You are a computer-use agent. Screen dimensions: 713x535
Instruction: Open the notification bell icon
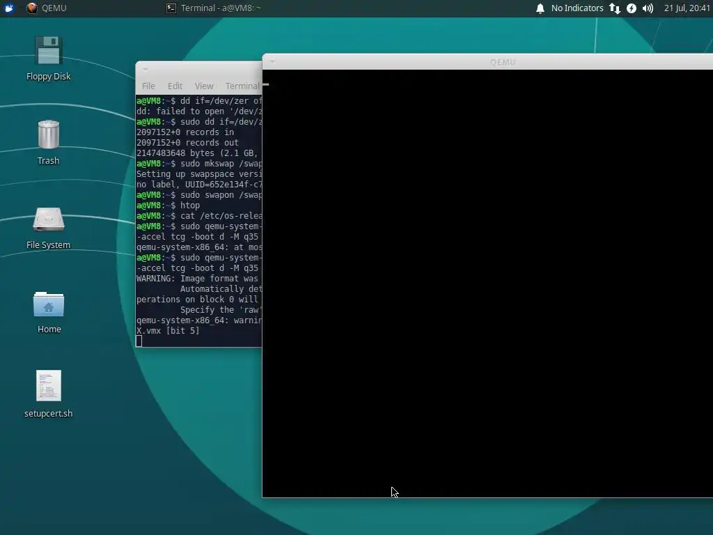pos(540,8)
